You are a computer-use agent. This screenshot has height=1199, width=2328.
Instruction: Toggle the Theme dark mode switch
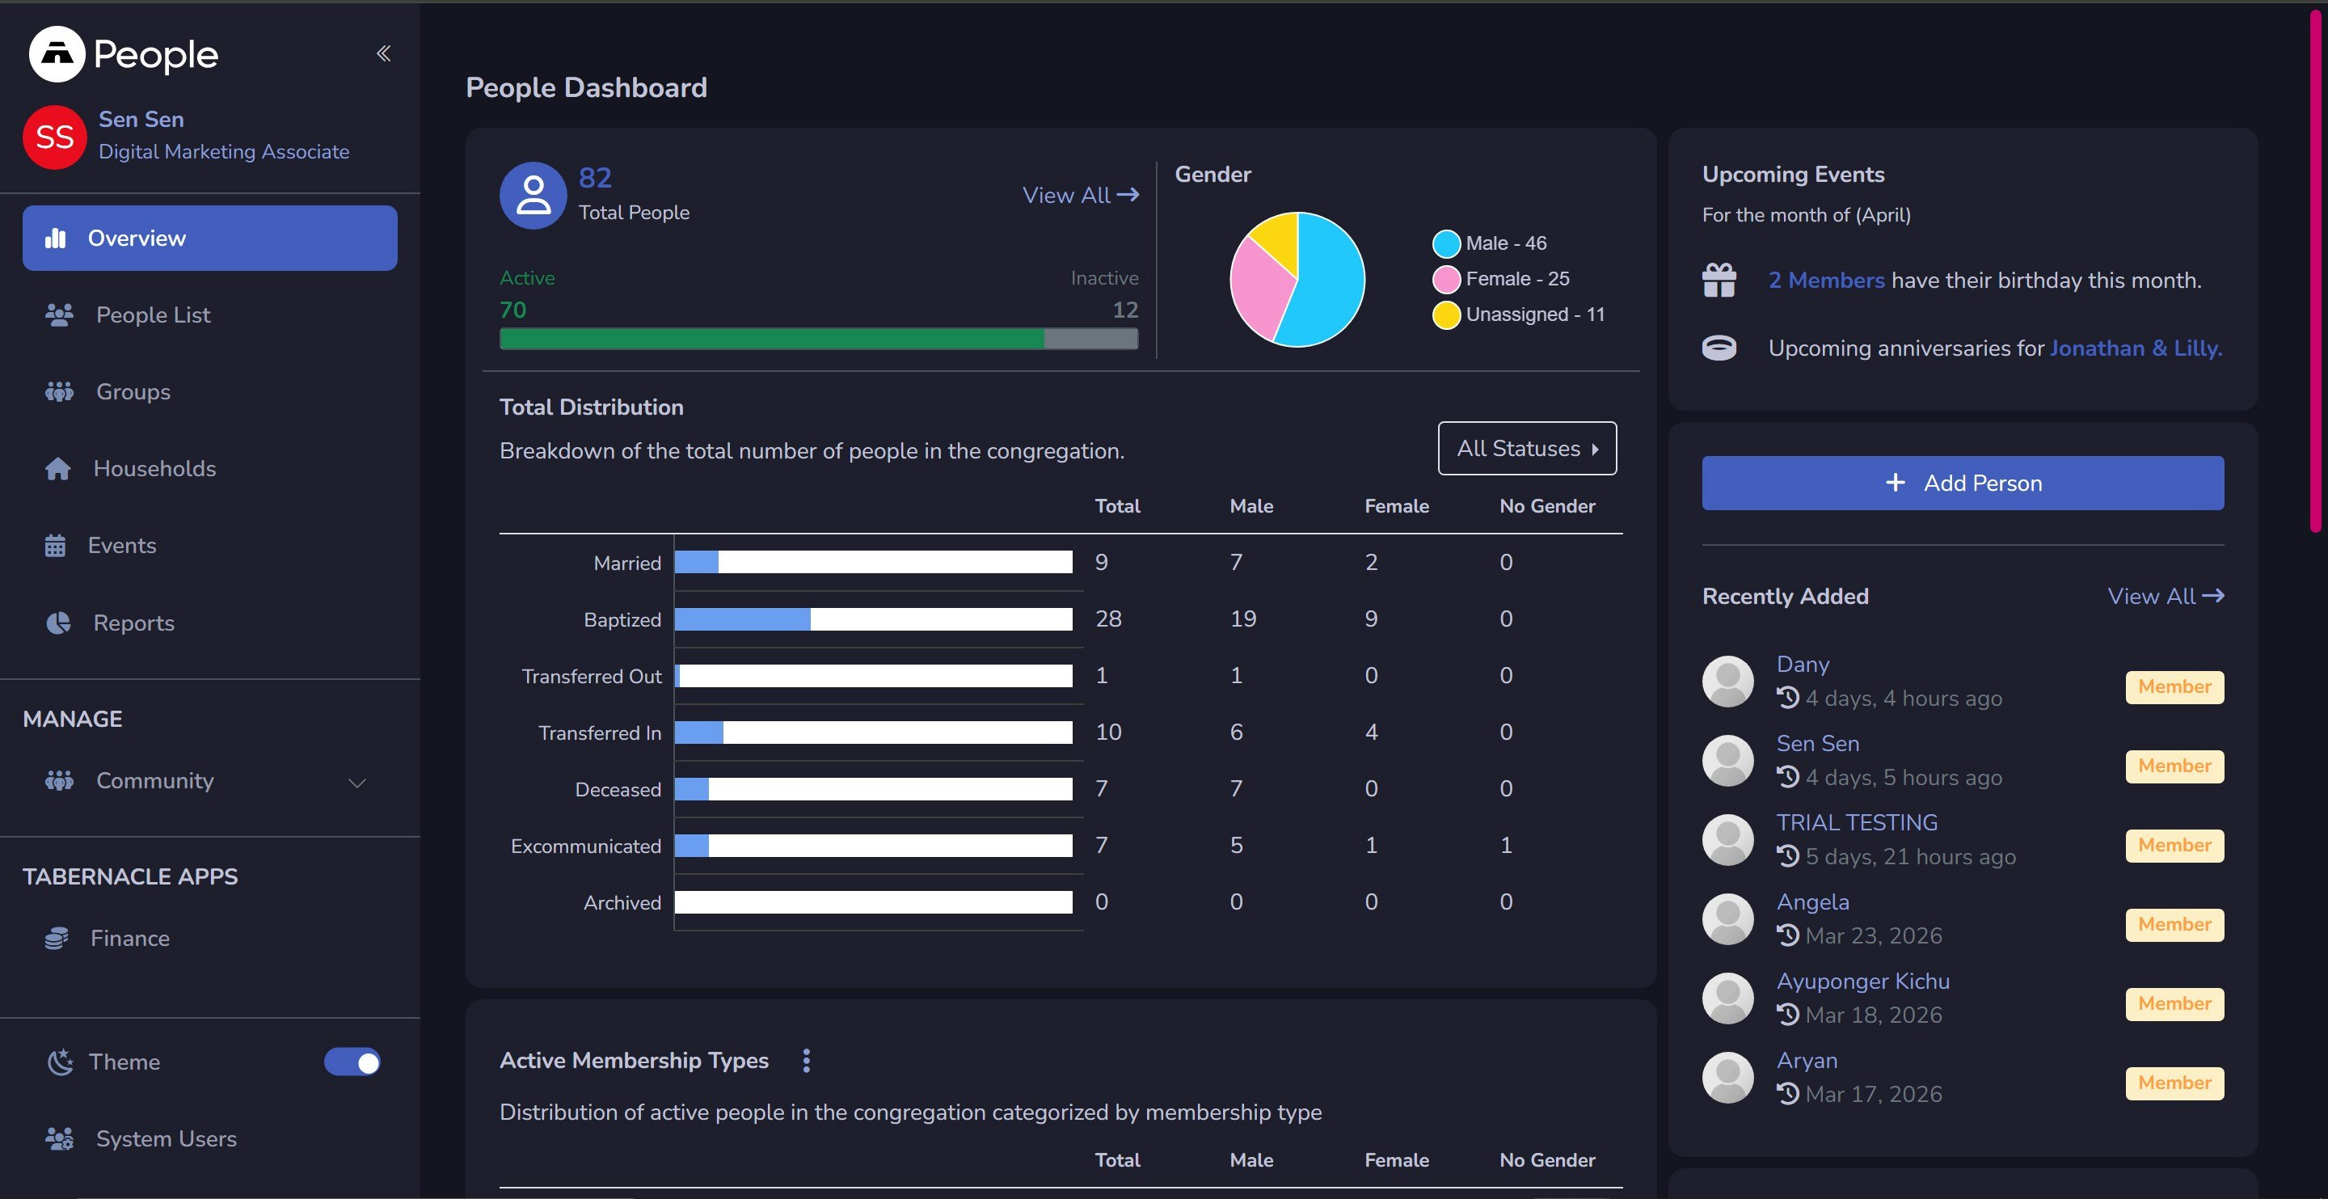point(352,1062)
